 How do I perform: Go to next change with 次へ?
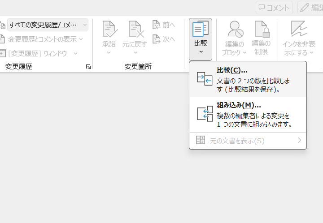pos(164,39)
